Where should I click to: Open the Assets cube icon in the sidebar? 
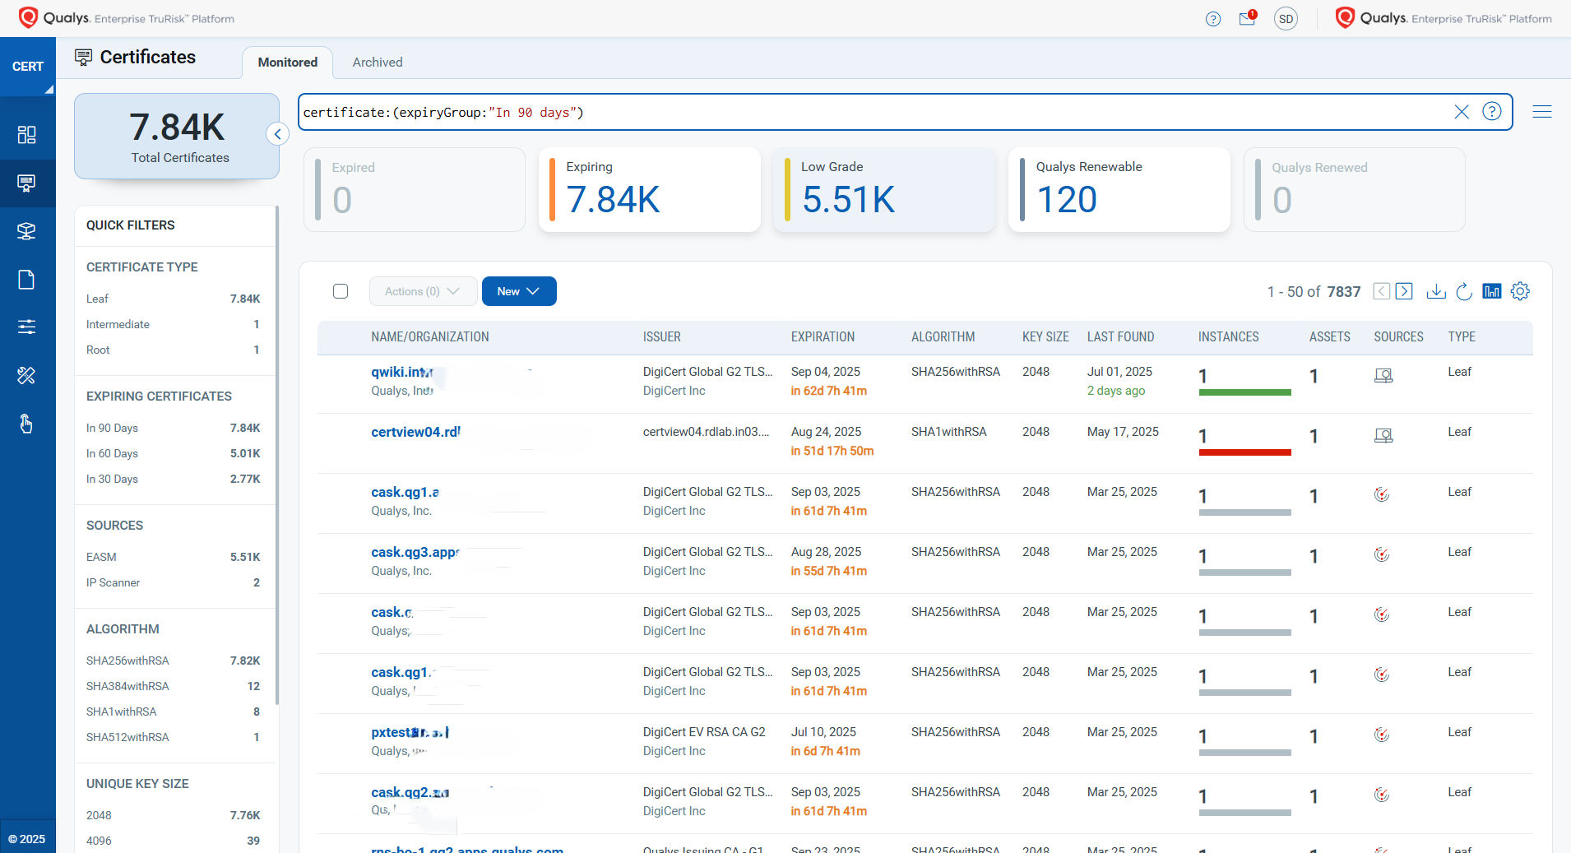27,231
